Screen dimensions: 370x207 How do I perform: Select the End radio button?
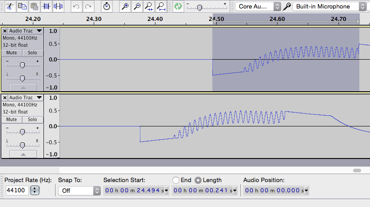[176, 180]
